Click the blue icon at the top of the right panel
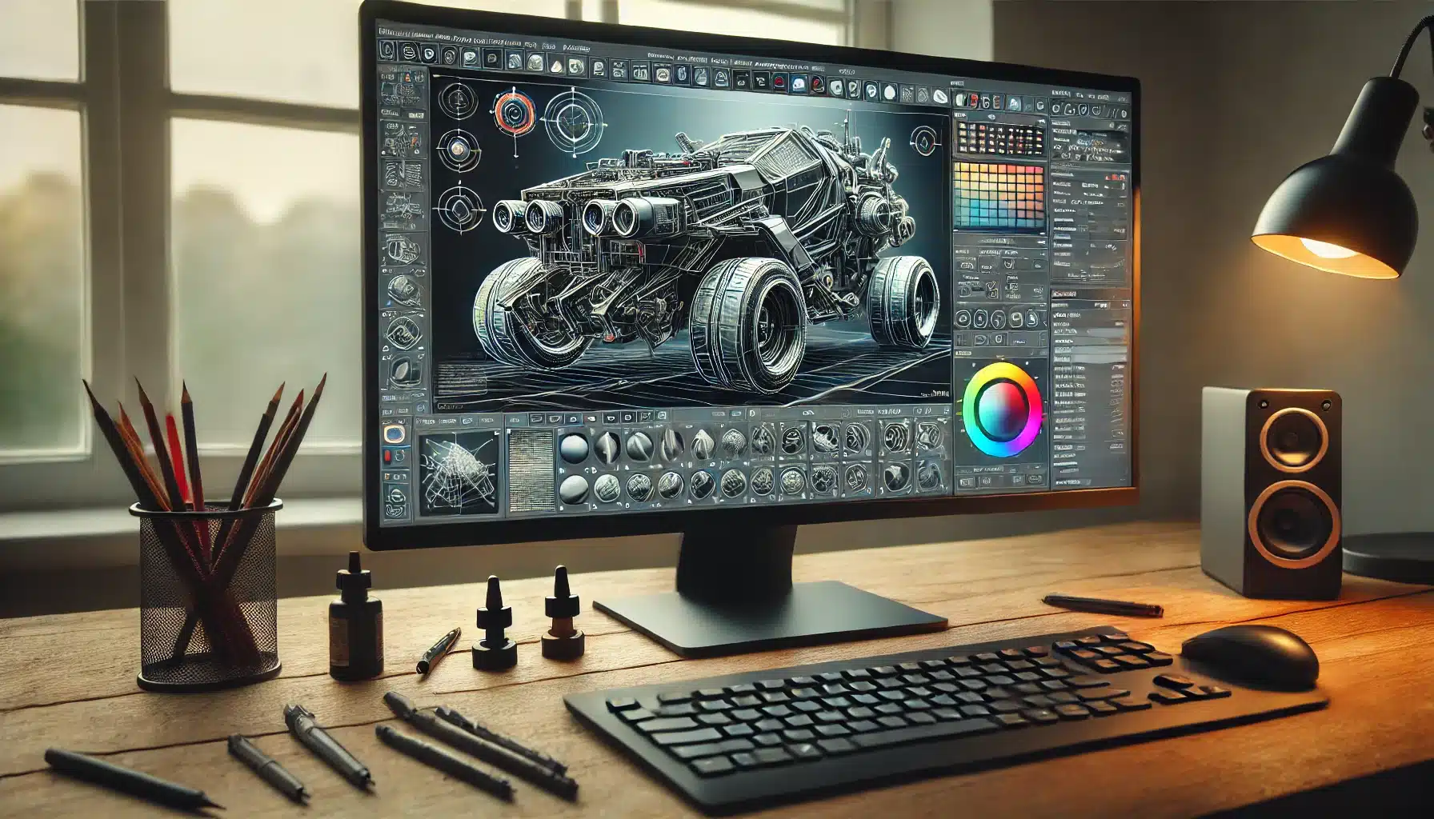Viewport: 1434px width, 819px height. (1013, 103)
